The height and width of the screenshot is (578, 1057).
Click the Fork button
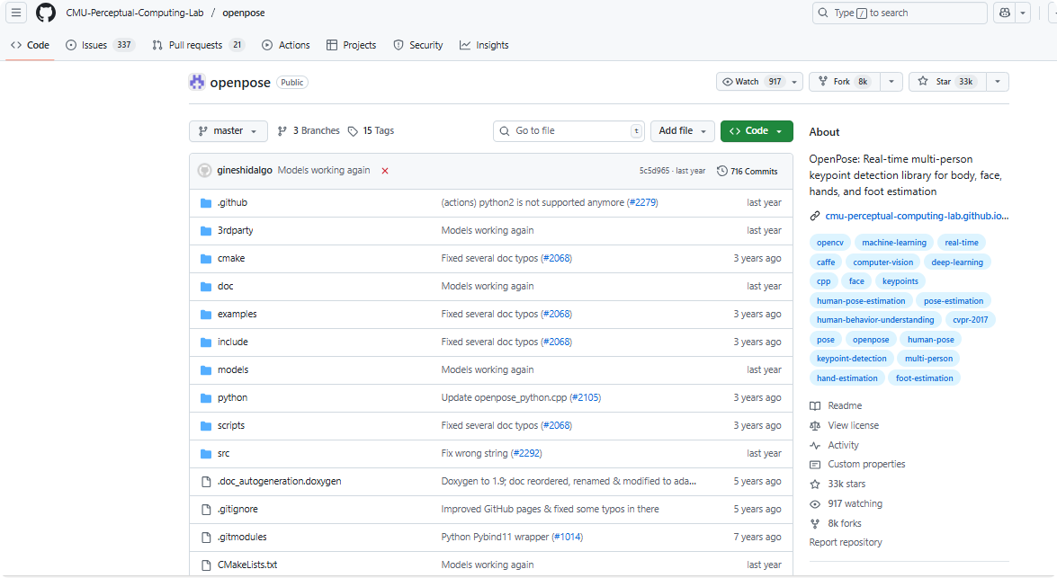point(844,82)
